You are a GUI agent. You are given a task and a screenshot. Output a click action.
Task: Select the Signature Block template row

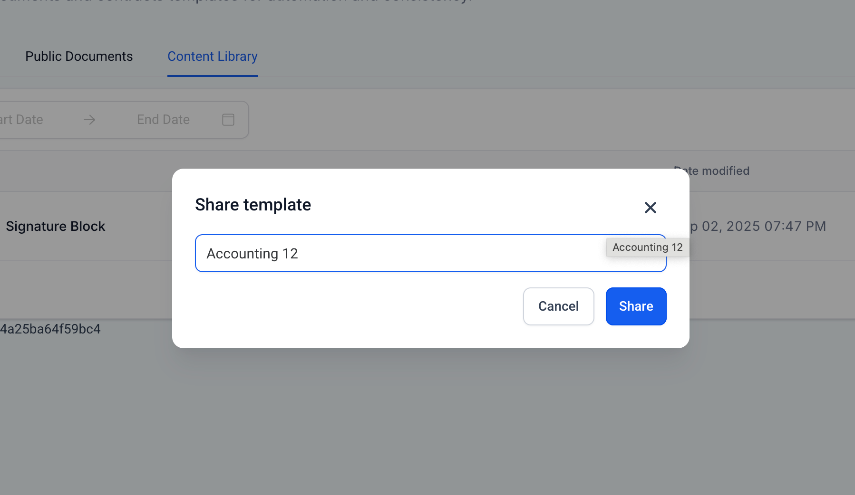click(56, 227)
